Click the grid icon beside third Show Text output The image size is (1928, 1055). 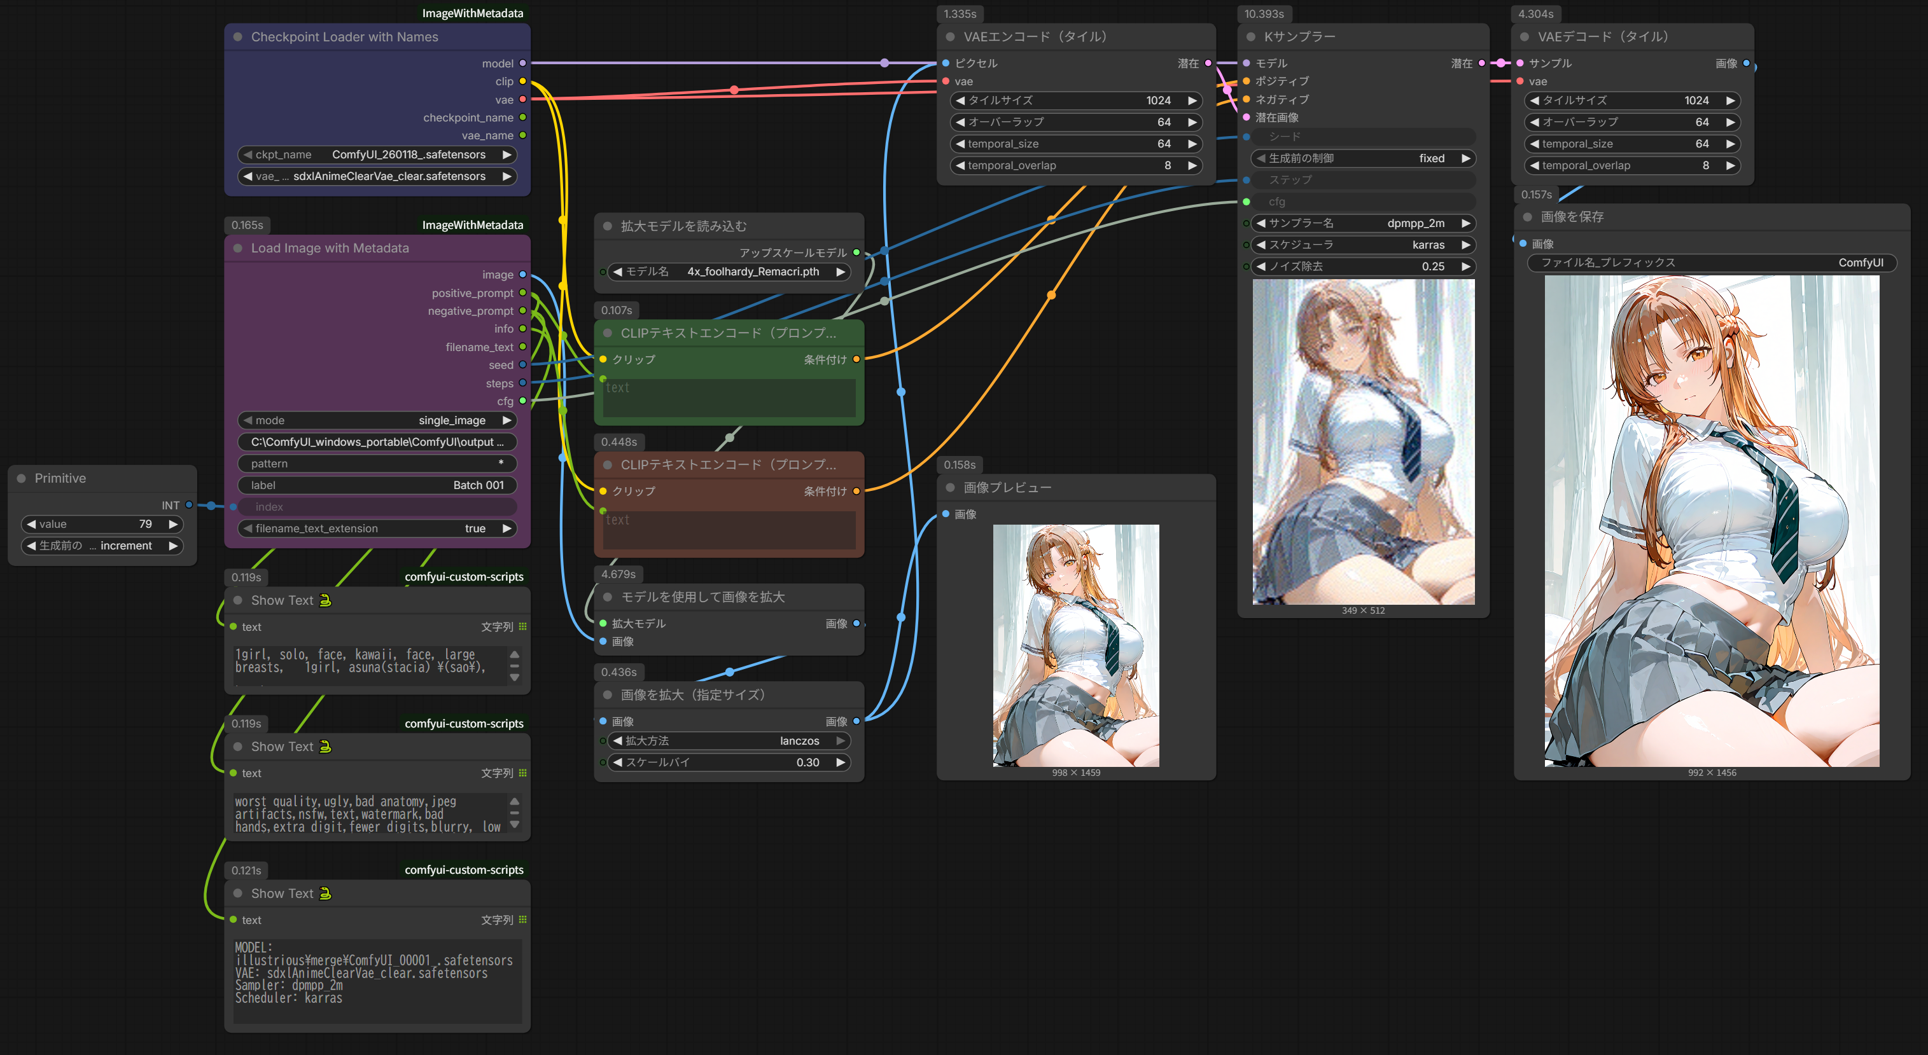pos(522,920)
